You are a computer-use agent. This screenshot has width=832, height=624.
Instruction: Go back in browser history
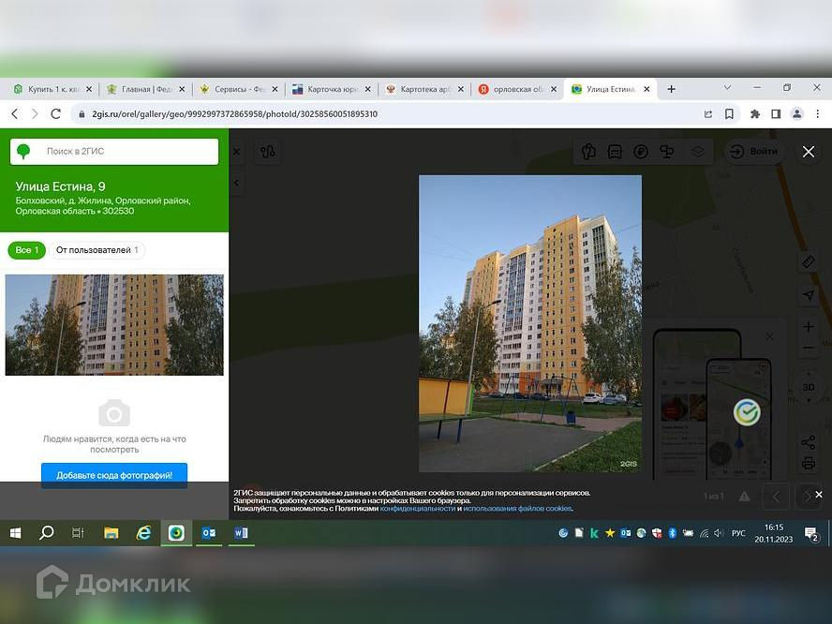[x=15, y=113]
